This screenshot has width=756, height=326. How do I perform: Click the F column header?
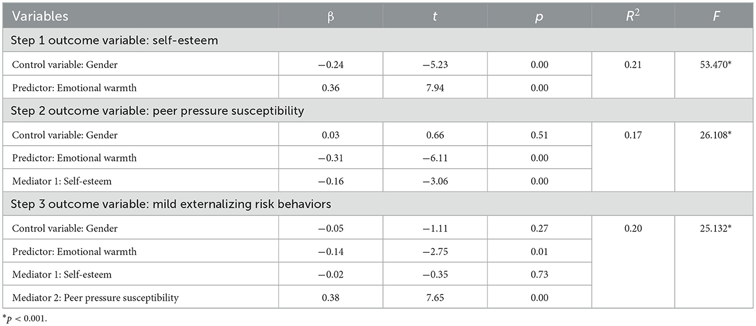tap(715, 16)
